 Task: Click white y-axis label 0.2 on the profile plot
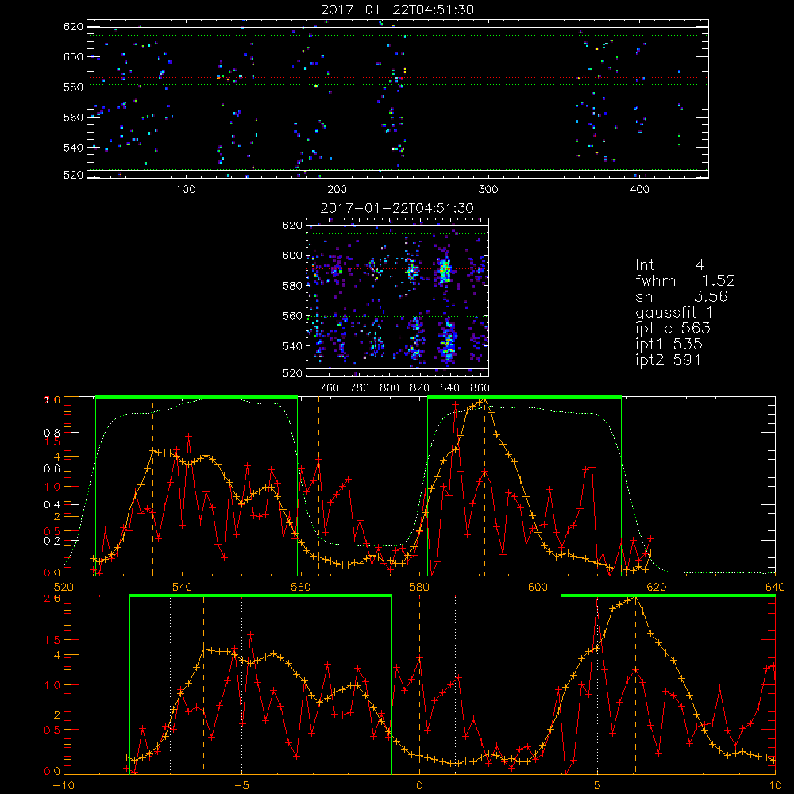tap(54, 540)
